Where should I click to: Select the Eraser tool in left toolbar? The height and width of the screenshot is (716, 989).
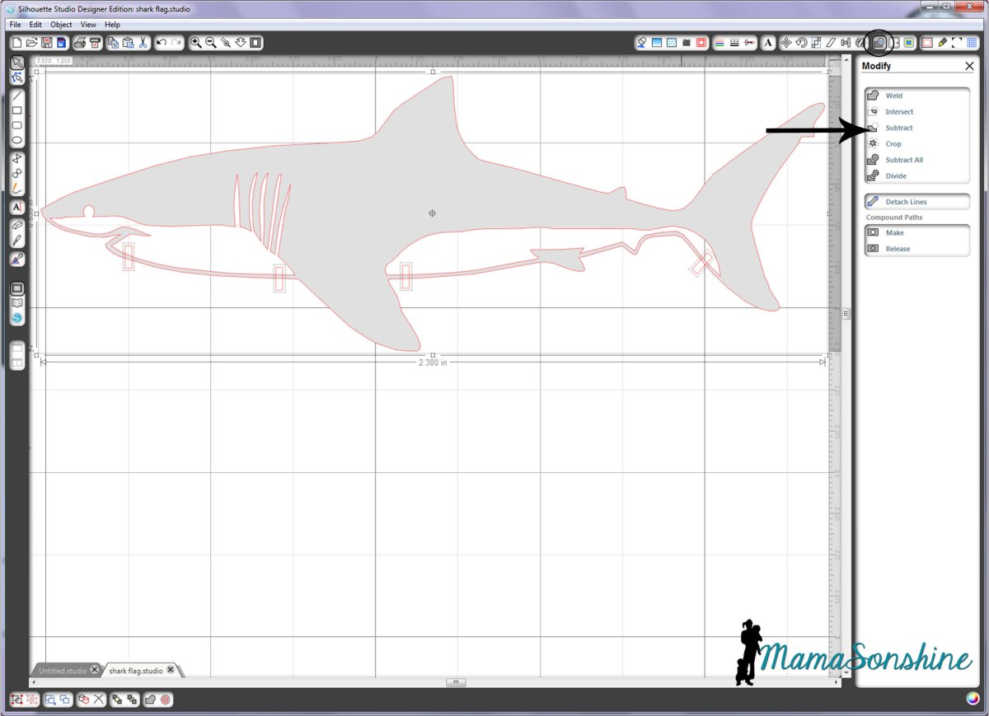tap(16, 225)
